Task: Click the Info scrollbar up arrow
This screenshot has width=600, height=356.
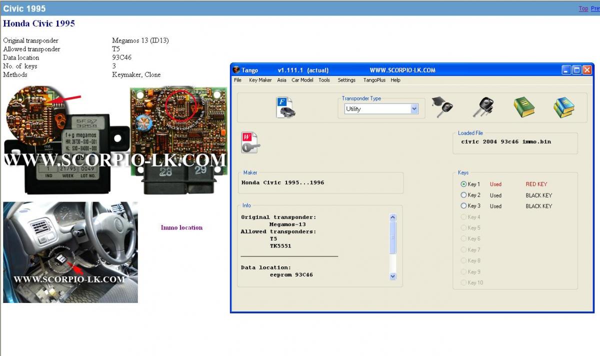Action: tap(392, 217)
